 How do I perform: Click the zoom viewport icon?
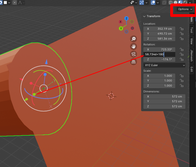coord(134,39)
